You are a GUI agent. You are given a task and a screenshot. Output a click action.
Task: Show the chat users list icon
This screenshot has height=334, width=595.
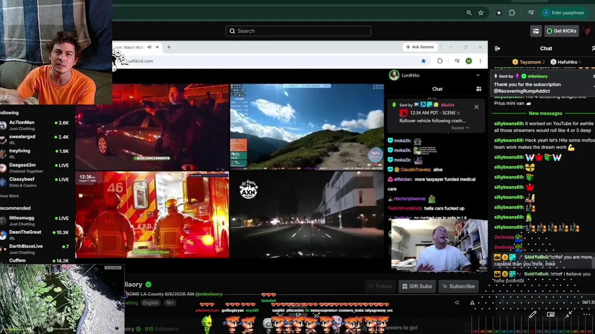click(x=478, y=89)
